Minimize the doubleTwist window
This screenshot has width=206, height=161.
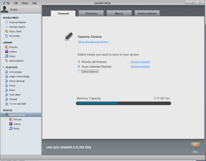coord(188,3)
